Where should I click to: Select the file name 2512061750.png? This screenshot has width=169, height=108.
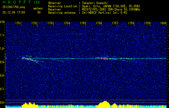(x=14, y=7)
